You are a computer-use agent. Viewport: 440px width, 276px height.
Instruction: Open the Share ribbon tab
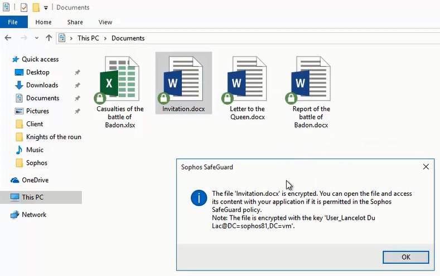pos(75,22)
